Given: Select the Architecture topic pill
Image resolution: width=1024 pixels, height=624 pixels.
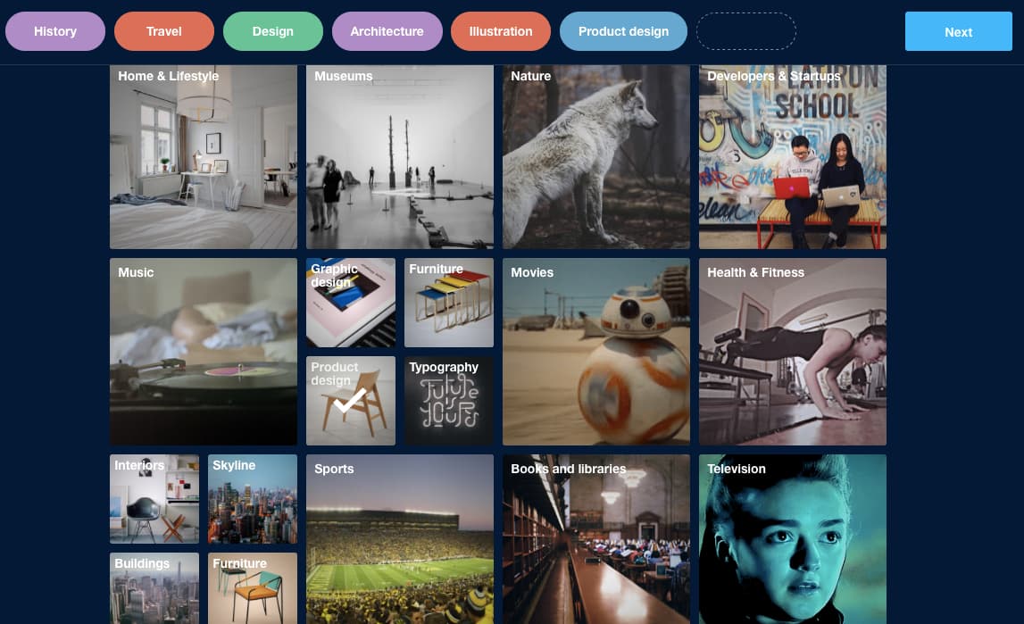Looking at the screenshot, I should tap(387, 31).
